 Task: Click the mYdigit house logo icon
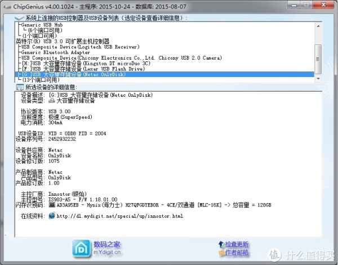81,248
